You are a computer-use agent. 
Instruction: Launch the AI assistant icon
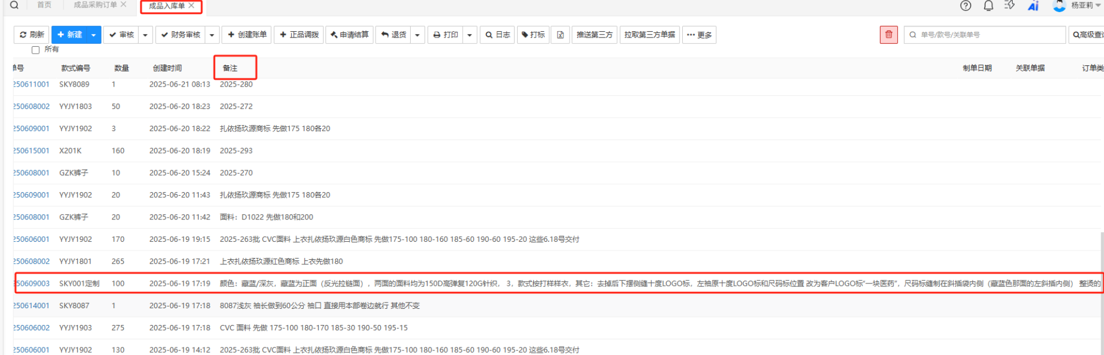tap(1033, 6)
